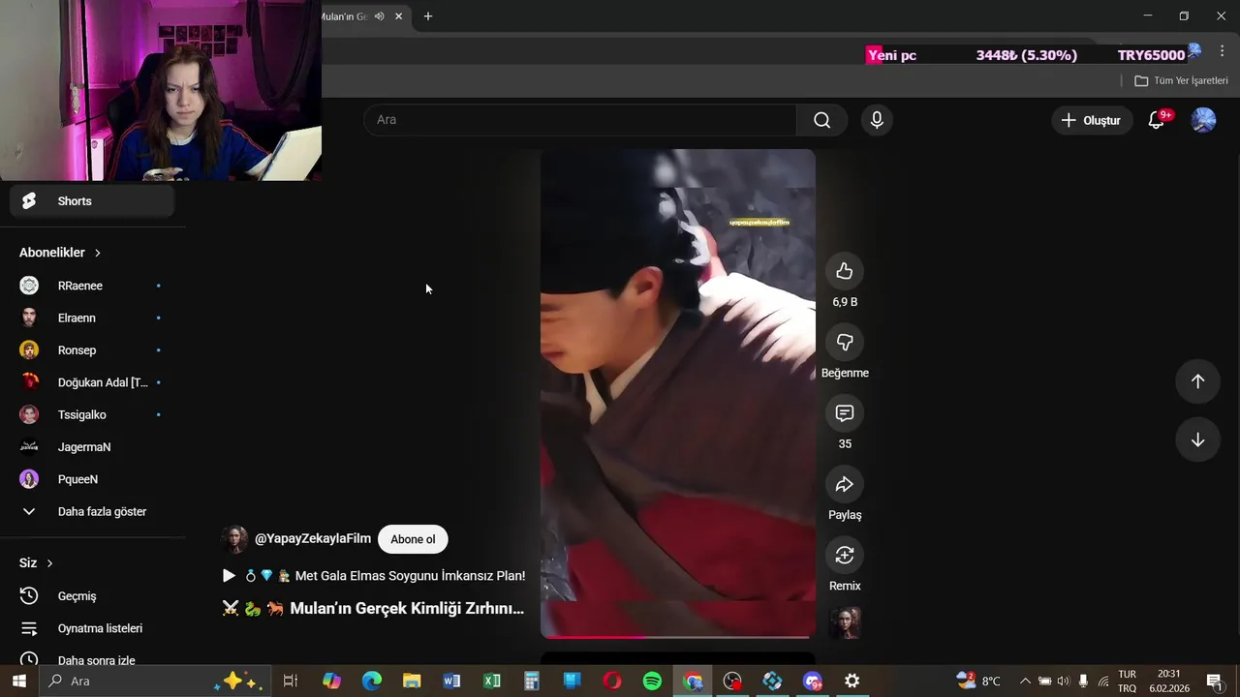Mute the tab via speaker icon
Viewport: 1240px width, 697px height.
pyautogui.click(x=379, y=16)
